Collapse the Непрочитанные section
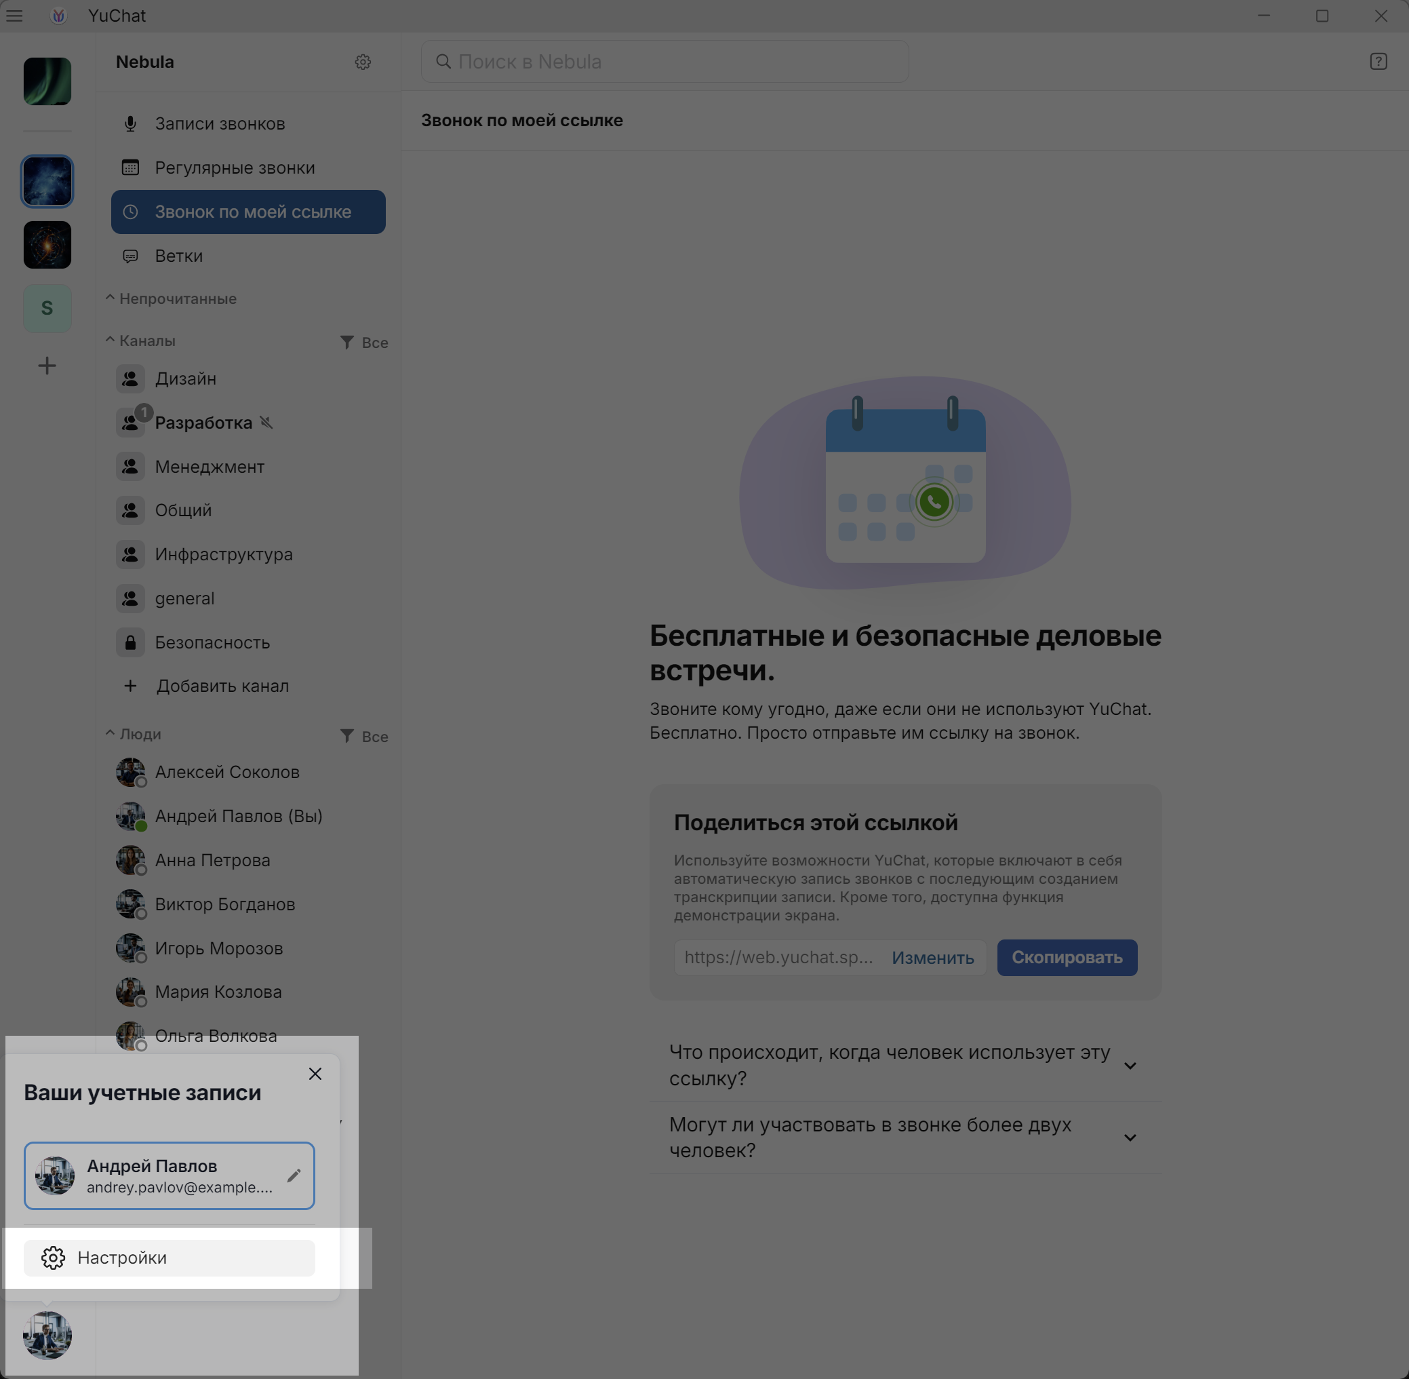The image size is (1409, 1379). [171, 298]
